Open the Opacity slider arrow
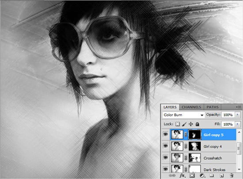Viewport: 243px width, 179px height. [237, 115]
